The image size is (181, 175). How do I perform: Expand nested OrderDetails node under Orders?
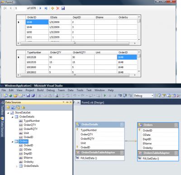(x=17, y=166)
